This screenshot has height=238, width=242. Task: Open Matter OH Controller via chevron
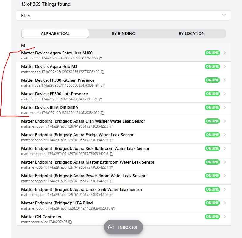(225, 217)
